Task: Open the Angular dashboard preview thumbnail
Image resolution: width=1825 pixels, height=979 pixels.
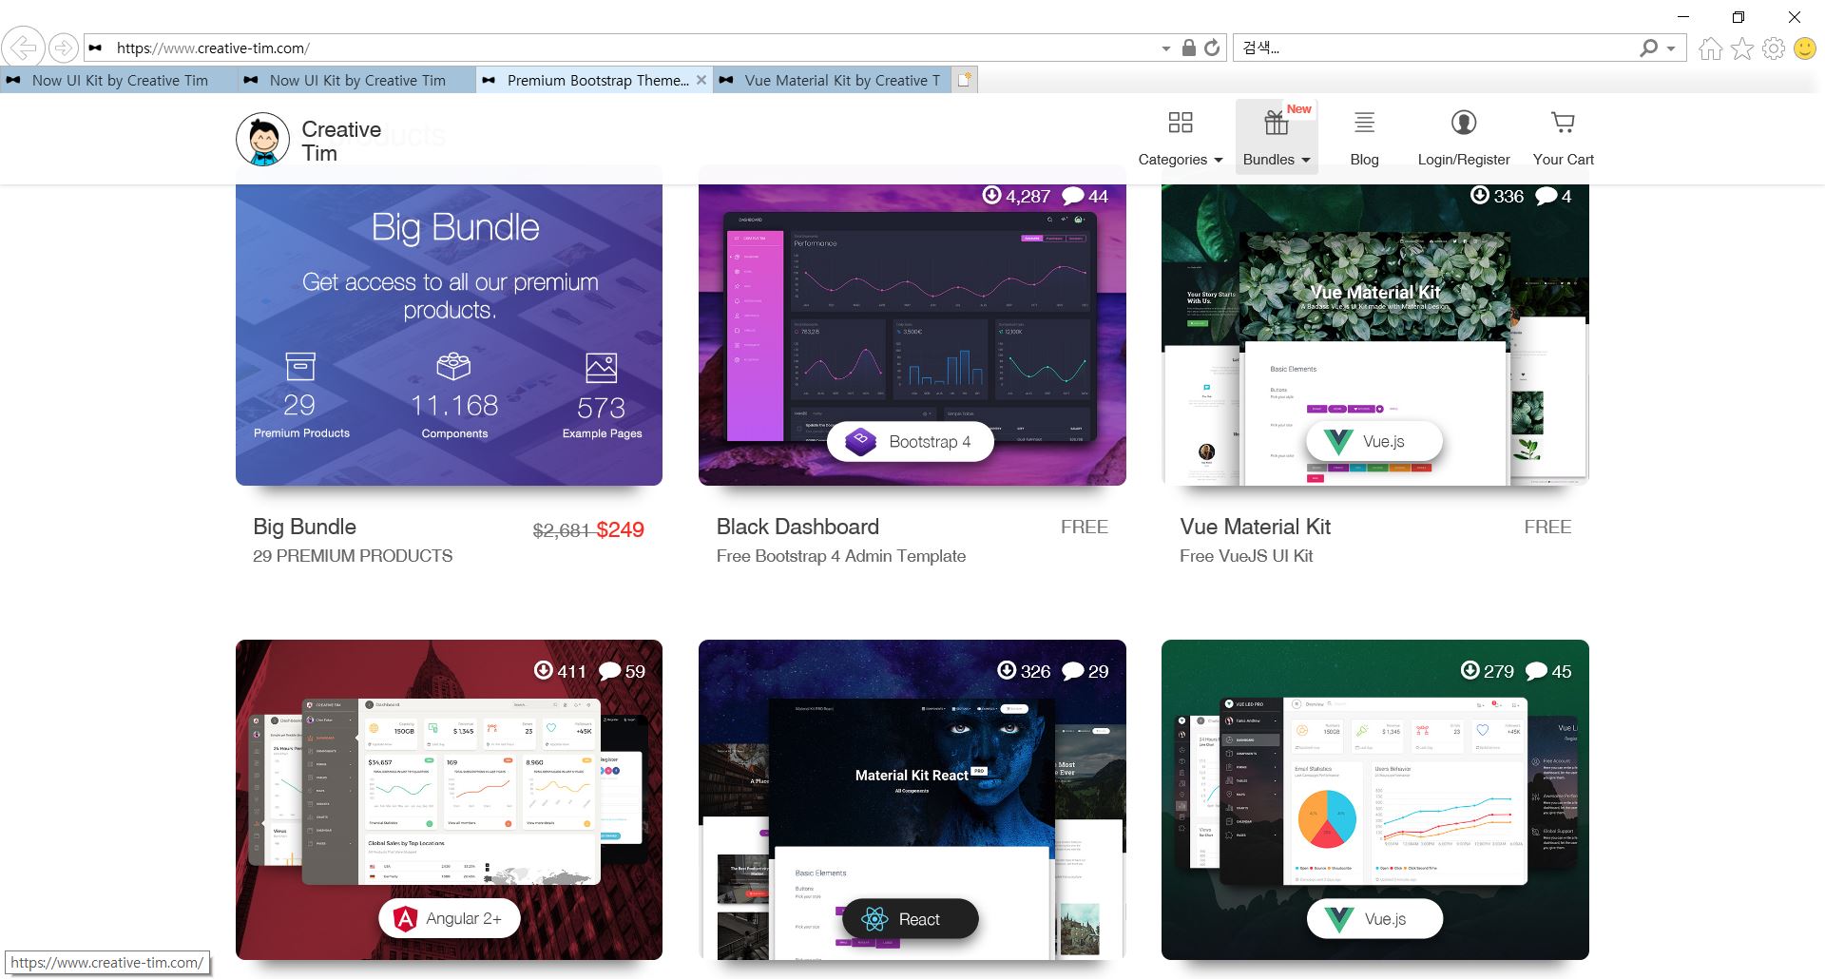Action: (x=449, y=799)
